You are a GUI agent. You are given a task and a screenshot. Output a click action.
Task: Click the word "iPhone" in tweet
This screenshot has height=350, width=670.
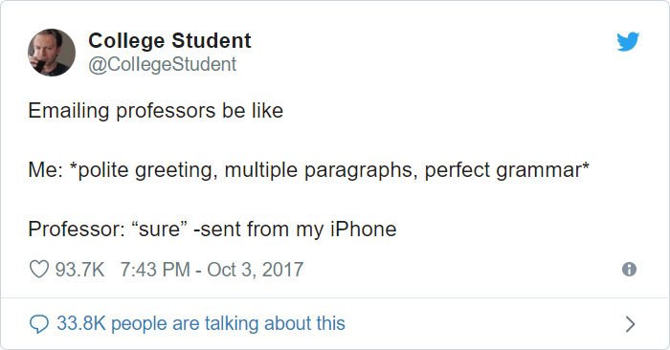tap(363, 230)
